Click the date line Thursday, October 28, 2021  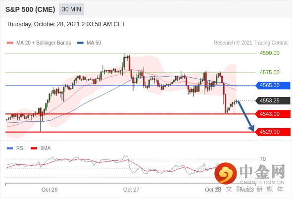tap(66, 24)
